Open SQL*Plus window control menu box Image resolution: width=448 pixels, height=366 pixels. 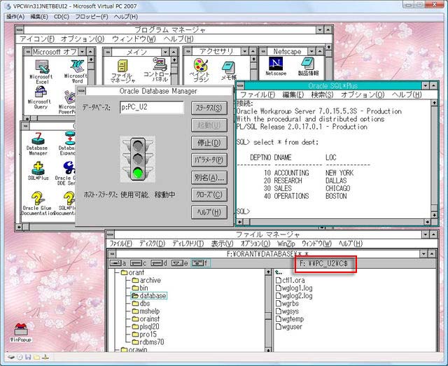241,85
